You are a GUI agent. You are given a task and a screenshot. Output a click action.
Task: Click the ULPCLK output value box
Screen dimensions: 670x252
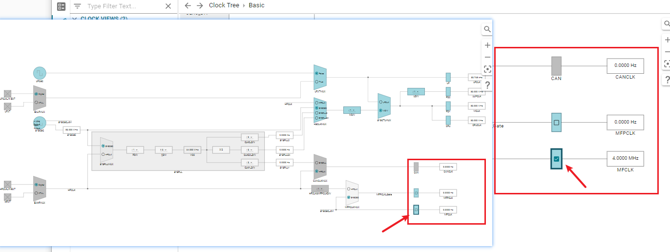[x=477, y=91]
